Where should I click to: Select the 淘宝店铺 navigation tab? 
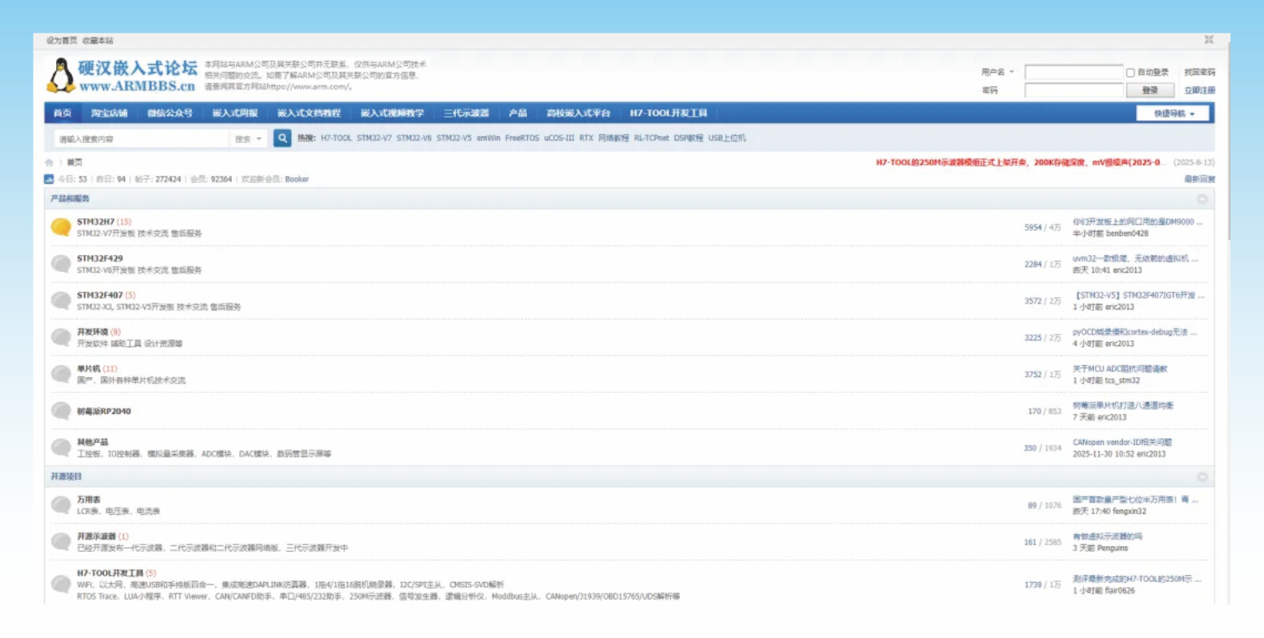click(x=110, y=114)
